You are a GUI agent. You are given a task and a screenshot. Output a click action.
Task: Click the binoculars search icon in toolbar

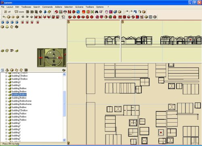pos(97,12)
